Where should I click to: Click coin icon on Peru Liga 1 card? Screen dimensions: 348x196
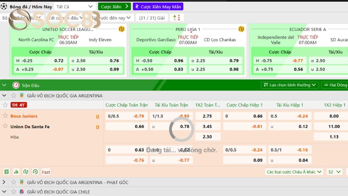[x=241, y=29]
